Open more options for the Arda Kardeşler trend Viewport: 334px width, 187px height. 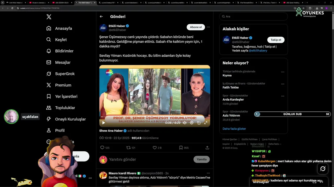pos(283,96)
